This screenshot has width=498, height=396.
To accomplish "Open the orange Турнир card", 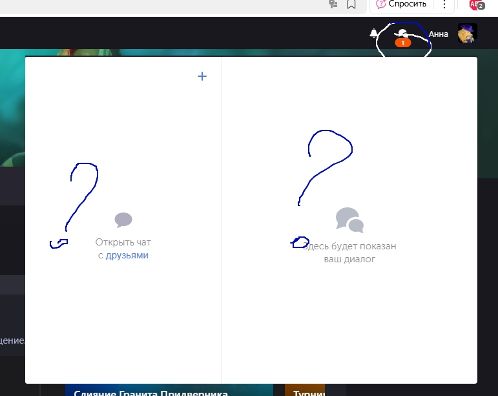I will pyautogui.click(x=305, y=391).
